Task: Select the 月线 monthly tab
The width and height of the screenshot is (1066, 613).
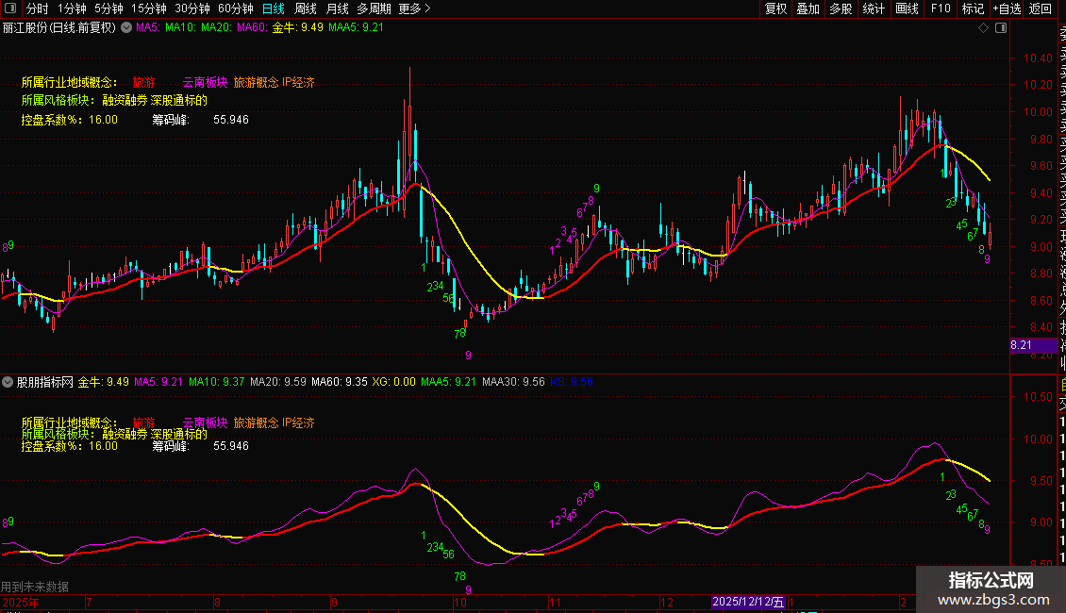Action: pos(337,8)
